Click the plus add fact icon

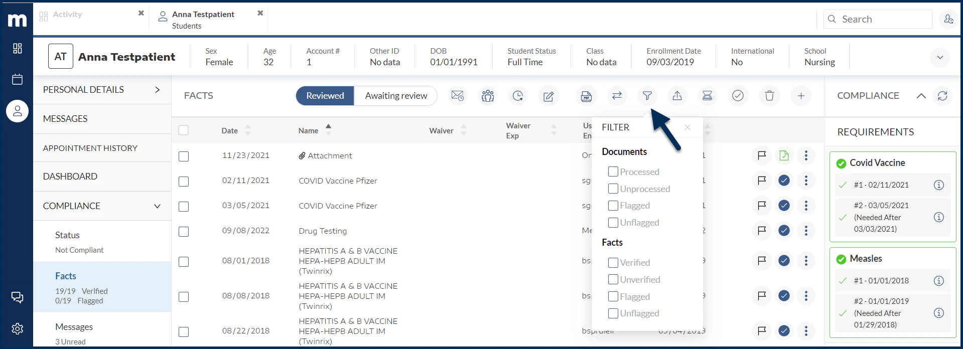tap(801, 96)
